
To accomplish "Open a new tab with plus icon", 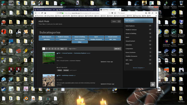I will tap(123, 10).
